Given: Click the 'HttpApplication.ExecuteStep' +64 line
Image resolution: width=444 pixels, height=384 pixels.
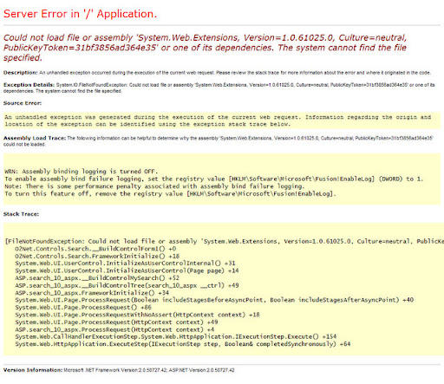Looking at the screenshot, I should (x=183, y=344).
